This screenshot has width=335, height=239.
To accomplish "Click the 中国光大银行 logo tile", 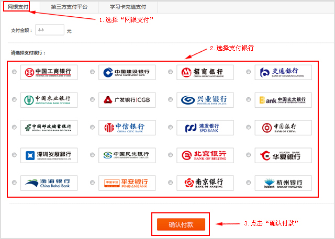I will click(x=283, y=100).
